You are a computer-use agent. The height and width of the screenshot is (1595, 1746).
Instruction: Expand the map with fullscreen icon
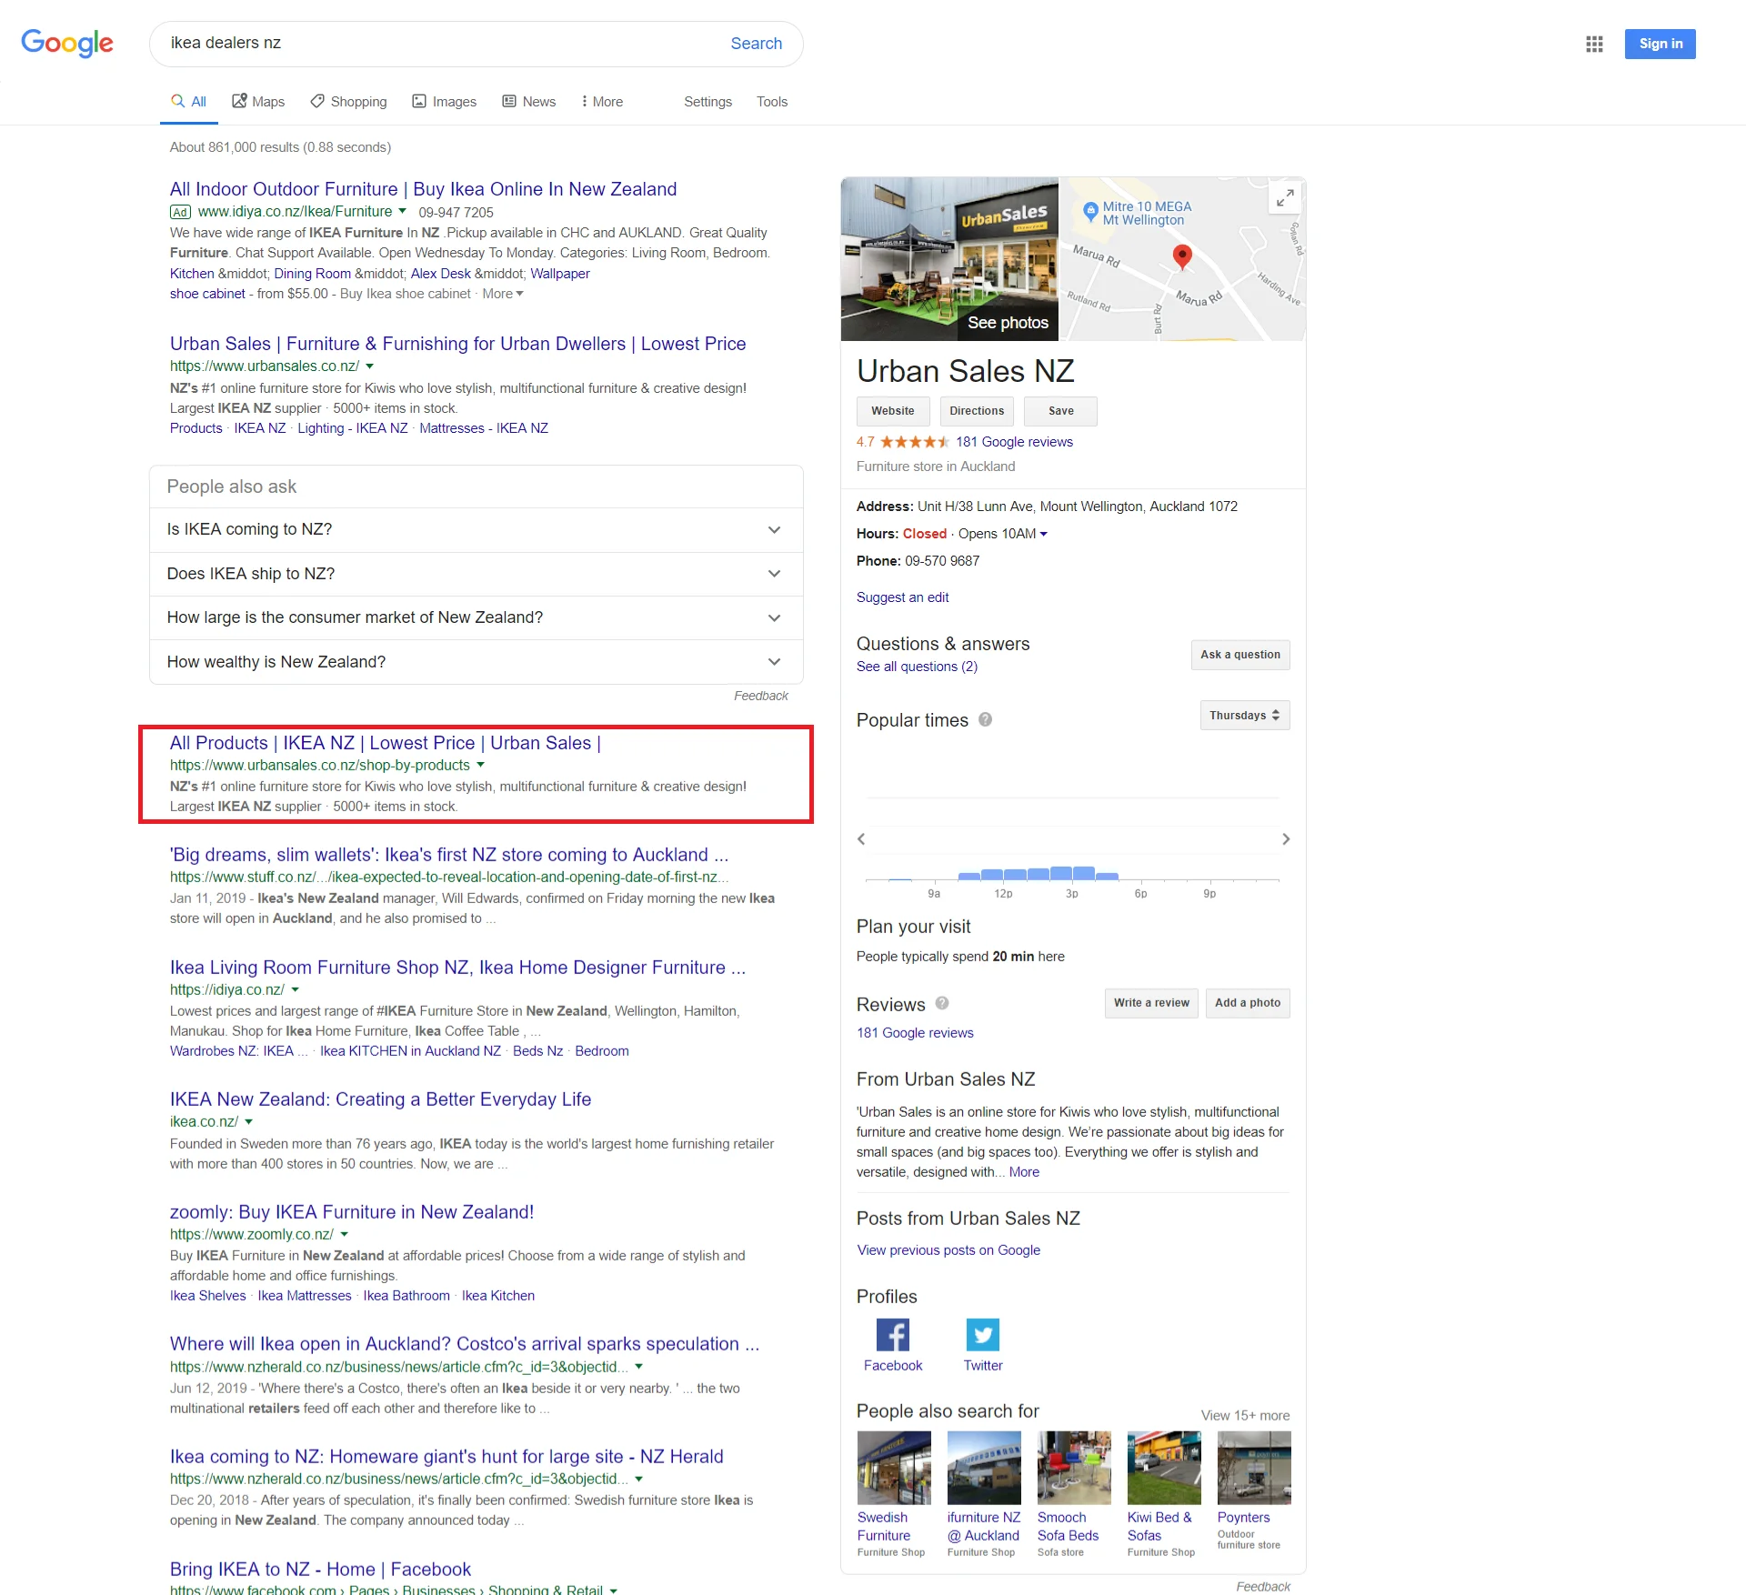pos(1285,197)
